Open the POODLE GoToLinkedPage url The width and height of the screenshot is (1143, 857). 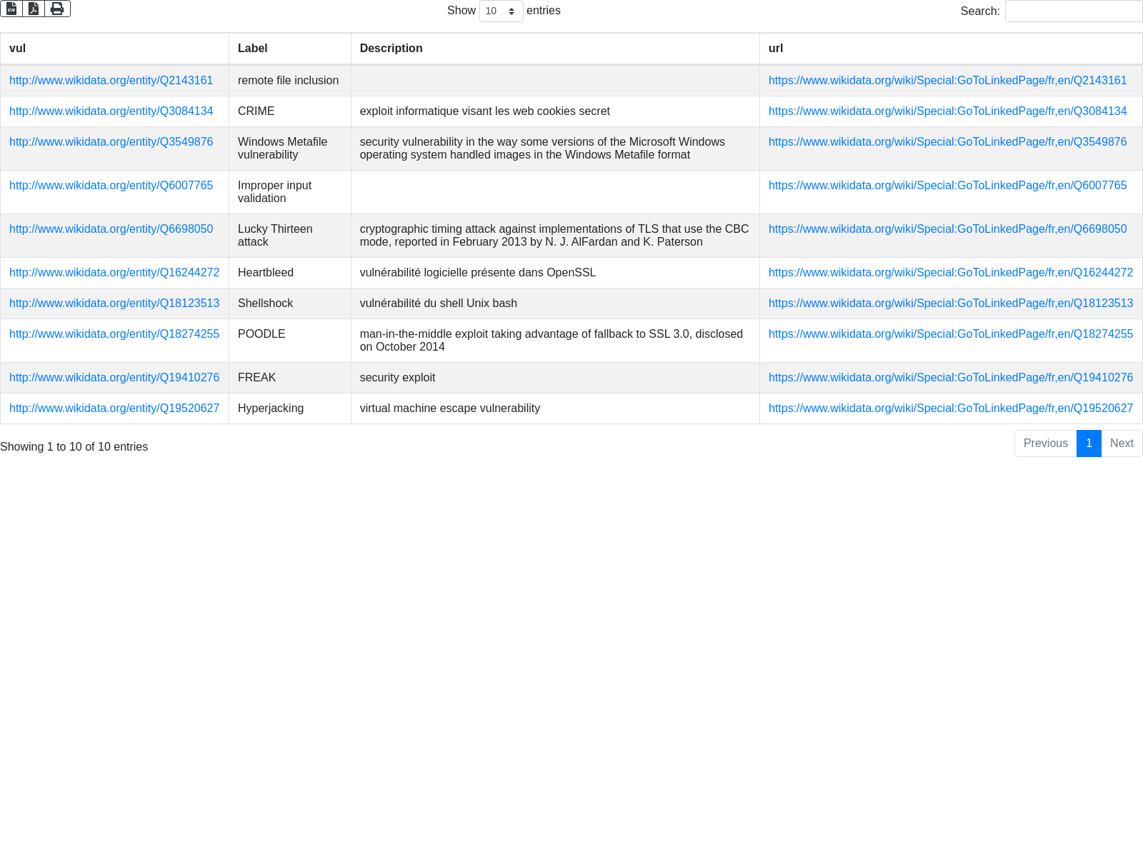950,334
